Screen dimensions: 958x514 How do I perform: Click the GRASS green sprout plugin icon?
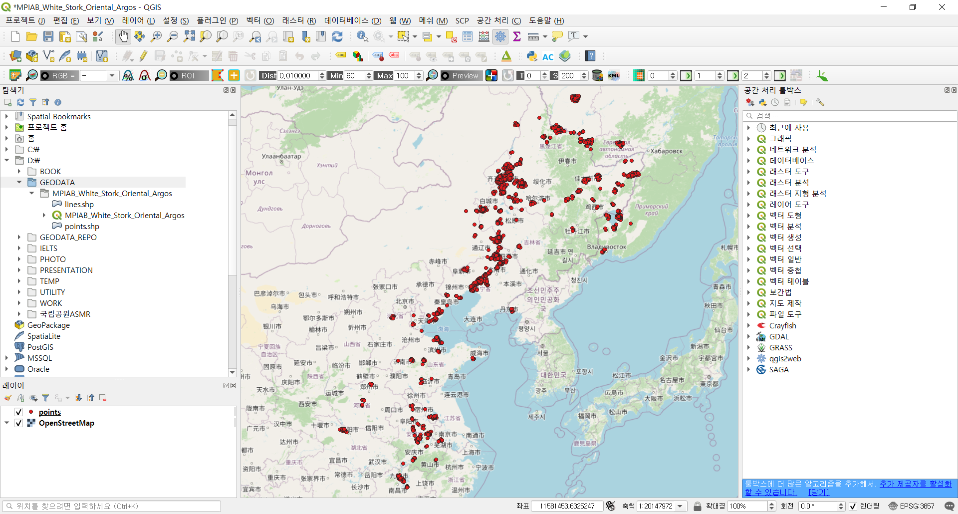tap(822, 75)
